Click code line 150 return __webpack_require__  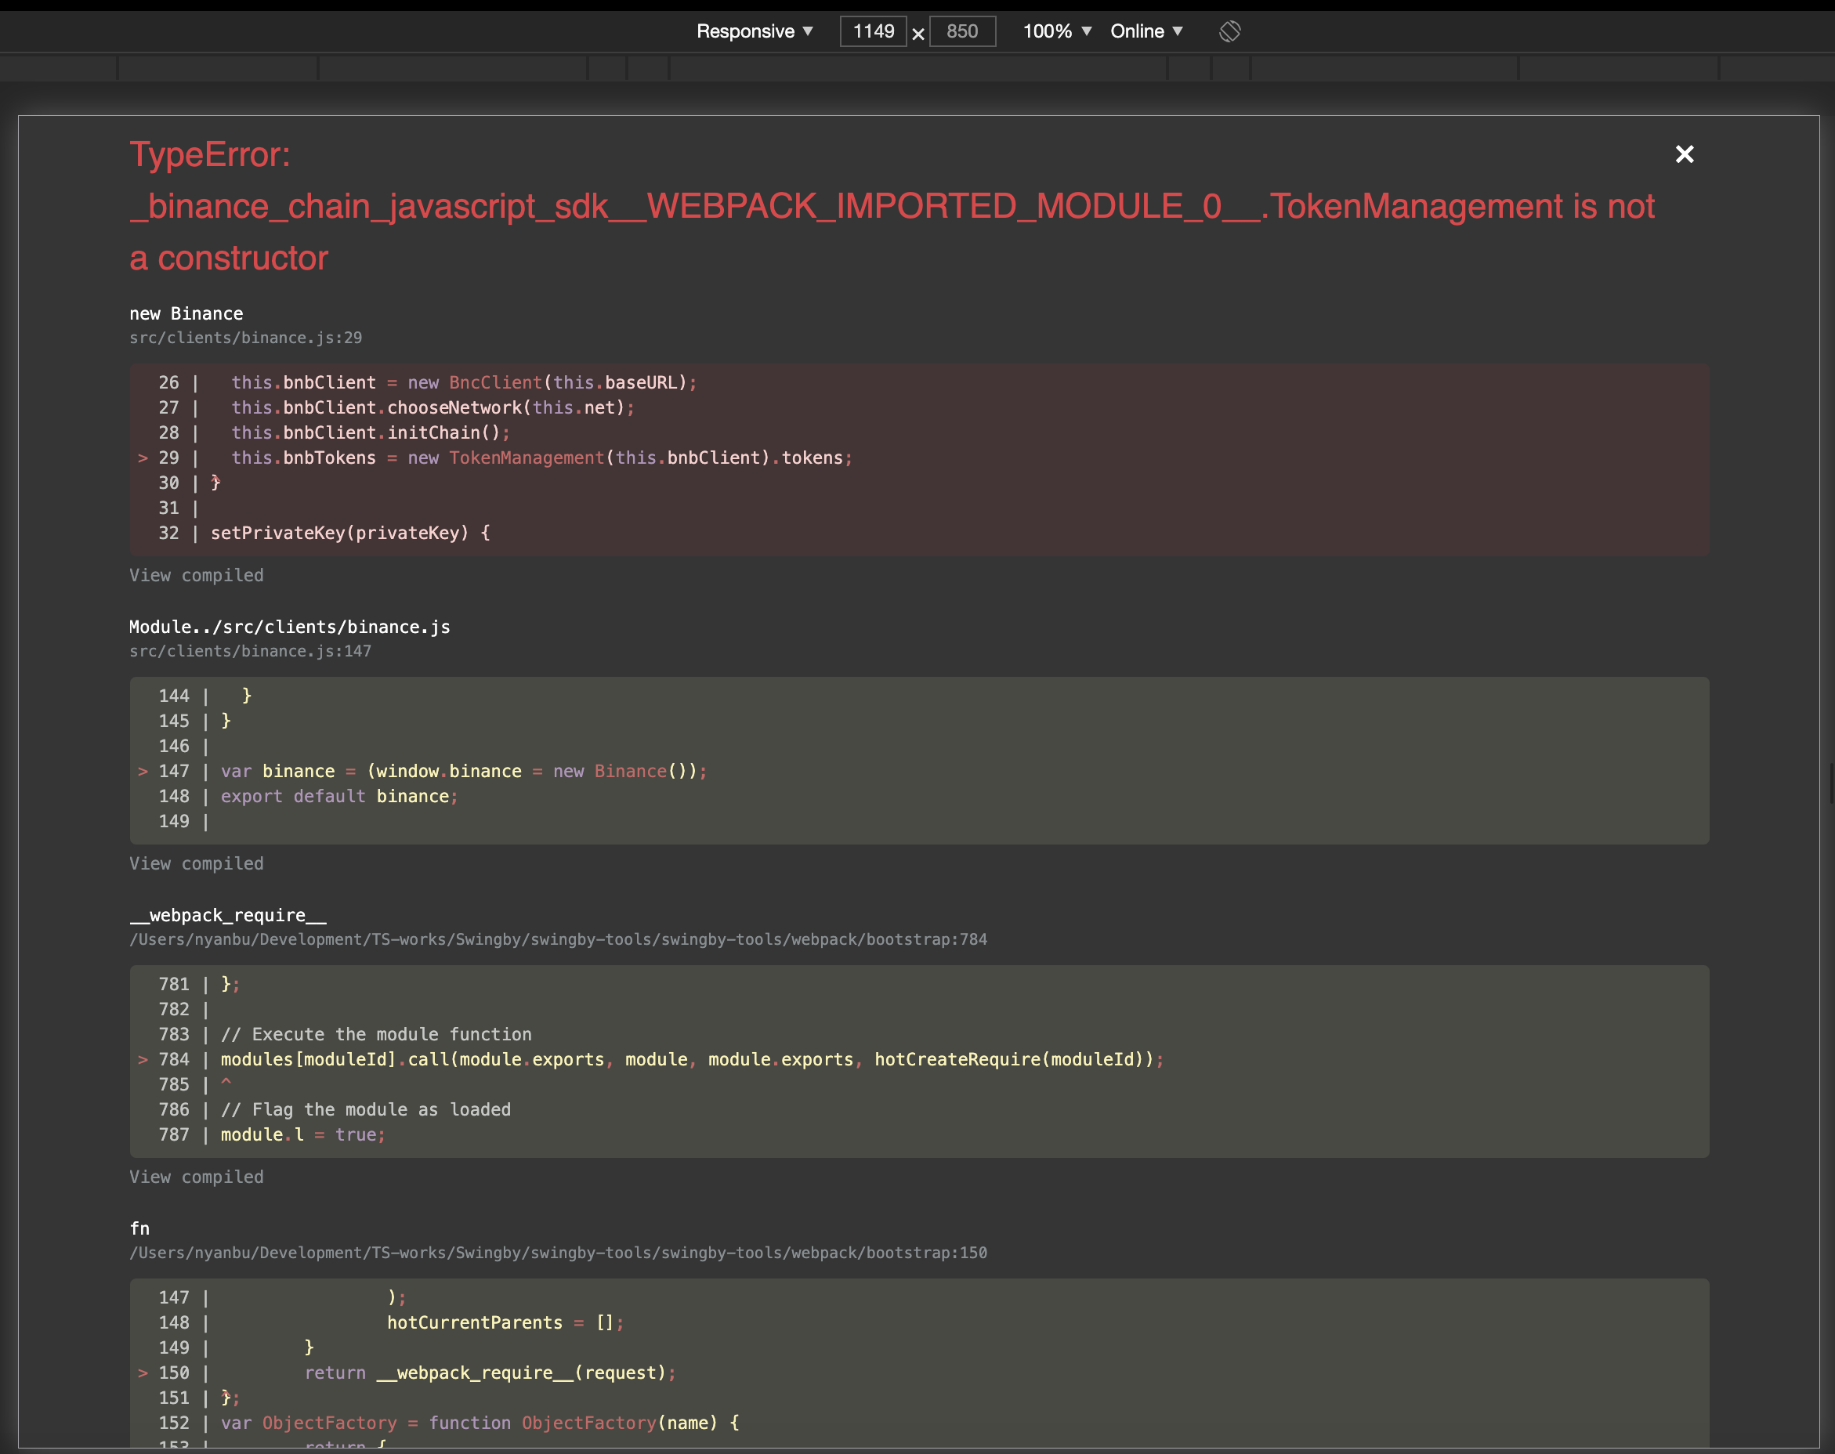pyautogui.click(x=490, y=1373)
